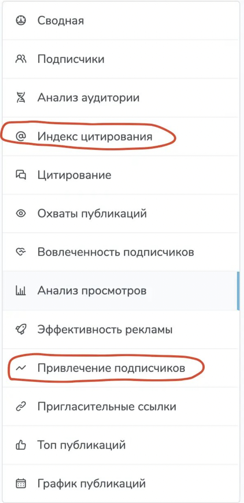Click the eye icon for Охваты публикаций
The height and width of the screenshot is (503, 244).
pyautogui.click(x=21, y=214)
